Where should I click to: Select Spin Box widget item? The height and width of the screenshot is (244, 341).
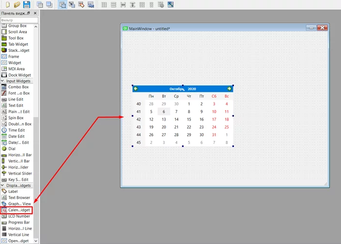click(17, 118)
